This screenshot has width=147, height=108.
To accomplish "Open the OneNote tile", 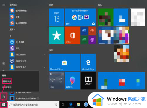I will tap(92, 40).
